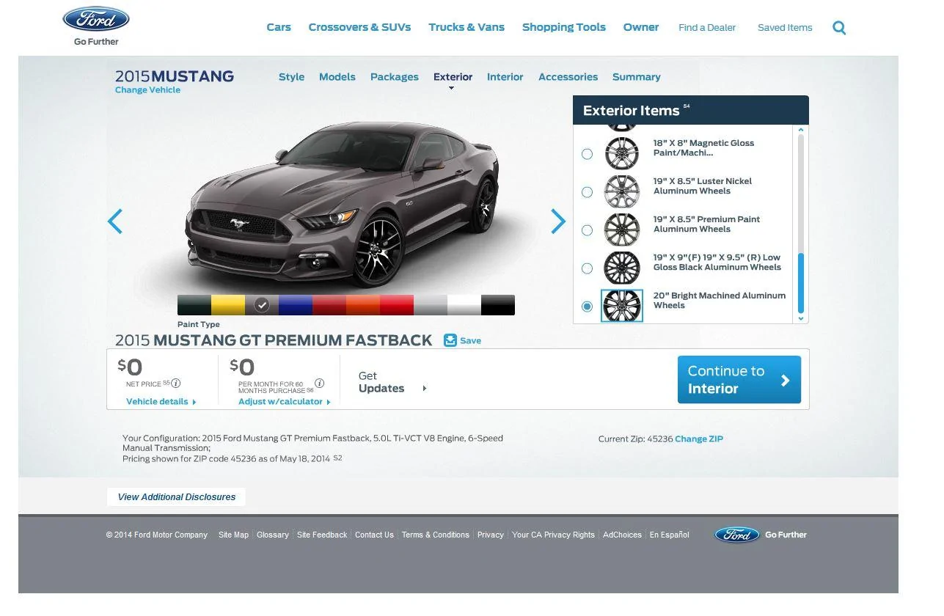Show the previous vehicle view arrow
Screen dimensions: 944x616
tap(115, 221)
